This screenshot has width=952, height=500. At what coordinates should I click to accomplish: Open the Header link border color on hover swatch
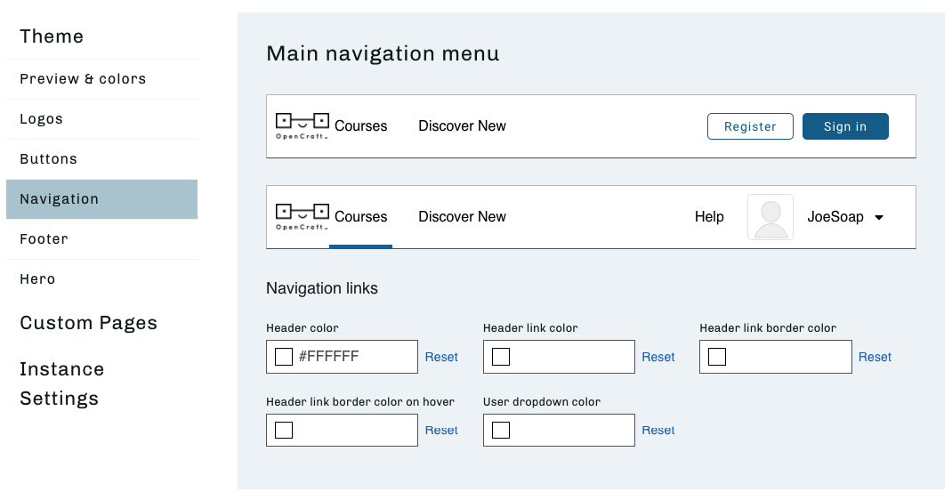(x=284, y=431)
